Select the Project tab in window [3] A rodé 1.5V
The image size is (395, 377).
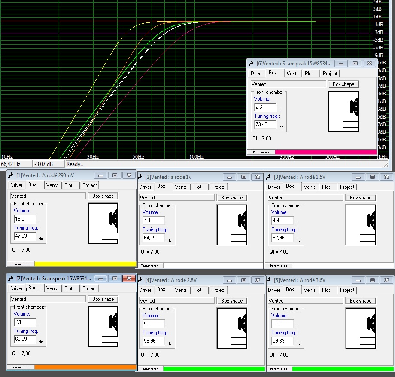click(x=347, y=187)
